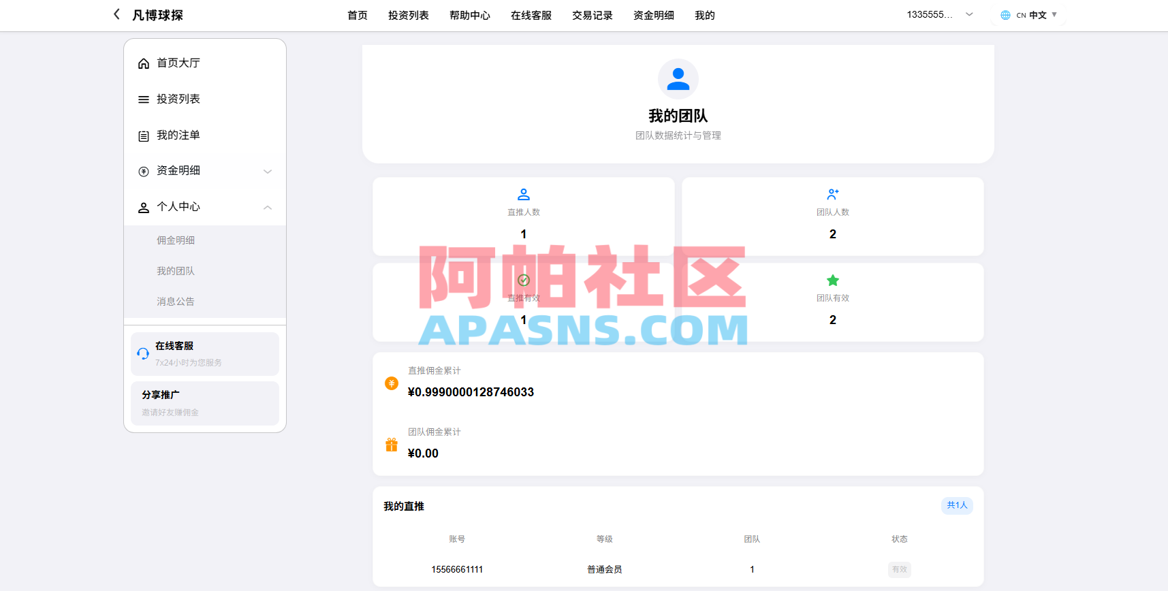Click the 等级 column header

click(605, 539)
